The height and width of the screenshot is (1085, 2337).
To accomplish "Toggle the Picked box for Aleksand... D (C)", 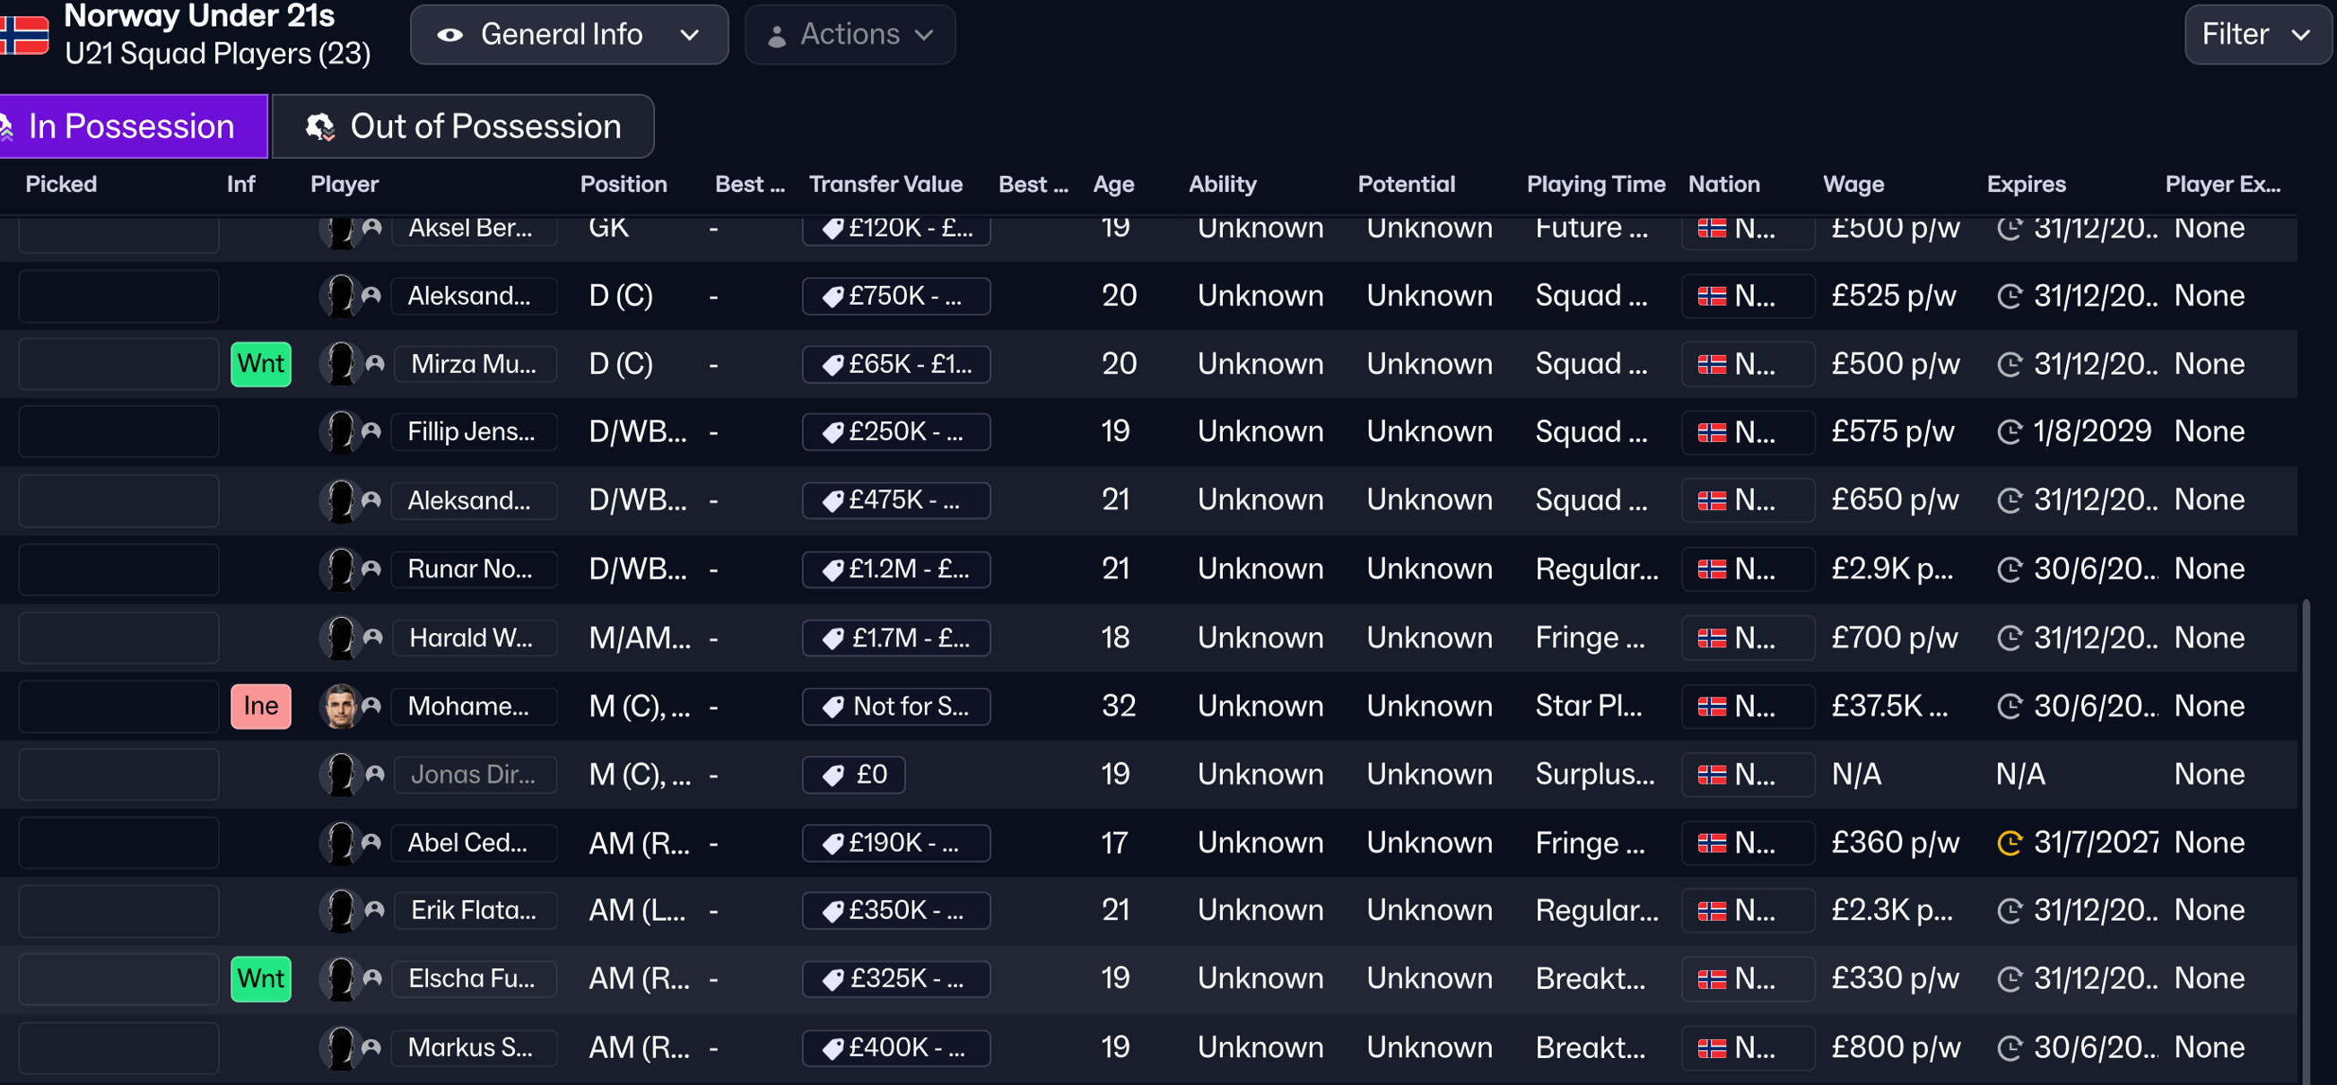I will [x=118, y=297].
